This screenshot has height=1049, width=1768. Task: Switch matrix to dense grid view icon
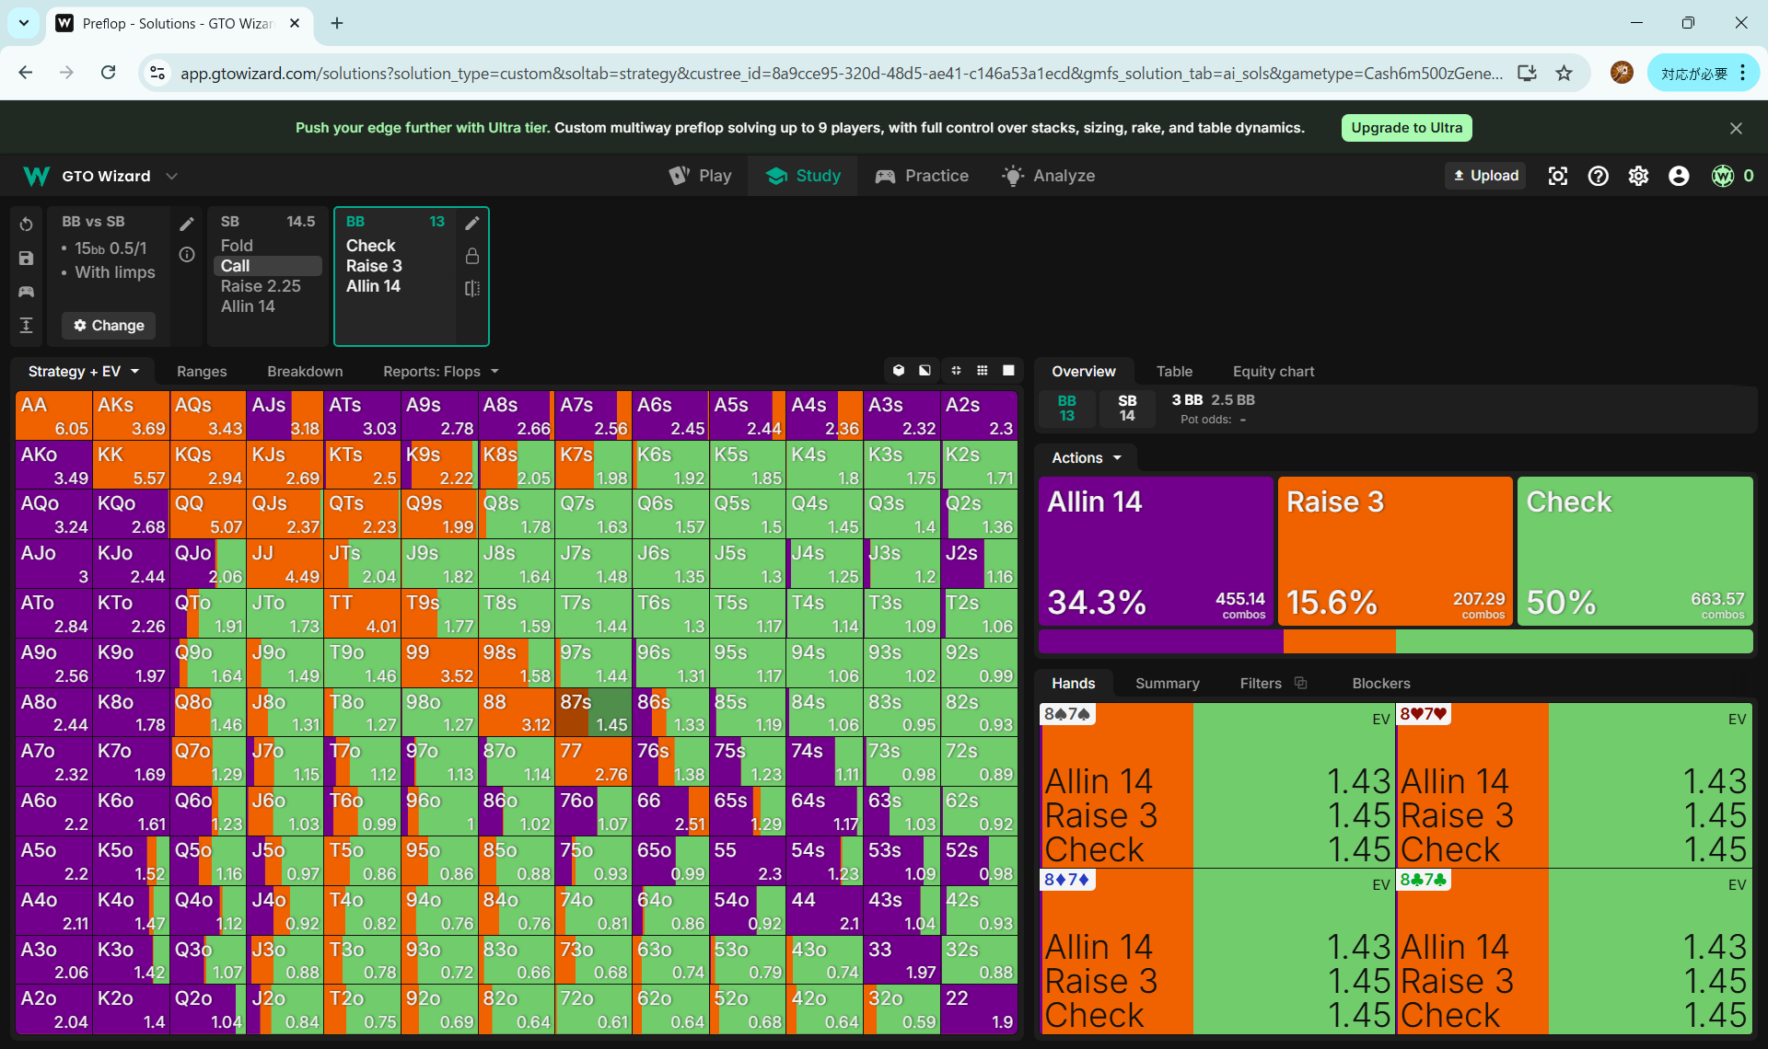(x=983, y=371)
